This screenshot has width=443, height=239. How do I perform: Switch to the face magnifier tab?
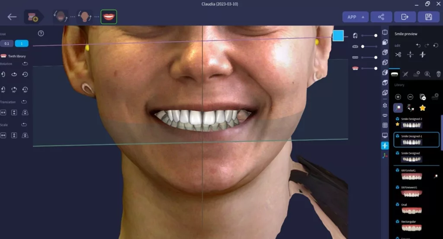pyautogui.click(x=427, y=74)
